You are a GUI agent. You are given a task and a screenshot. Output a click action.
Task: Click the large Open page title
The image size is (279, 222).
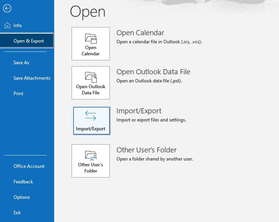coord(87,12)
